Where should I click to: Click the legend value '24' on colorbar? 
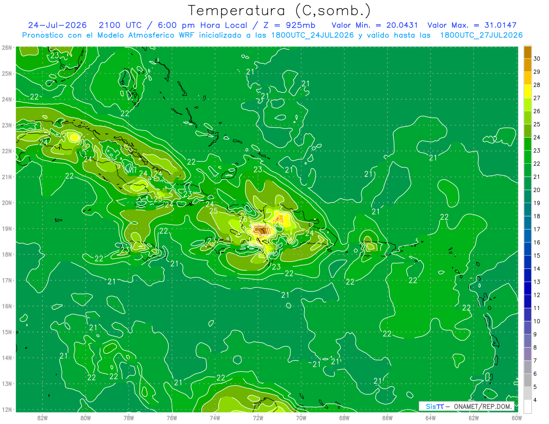(537, 137)
